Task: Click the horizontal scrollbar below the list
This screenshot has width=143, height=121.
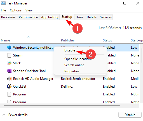Action: tap(62, 106)
